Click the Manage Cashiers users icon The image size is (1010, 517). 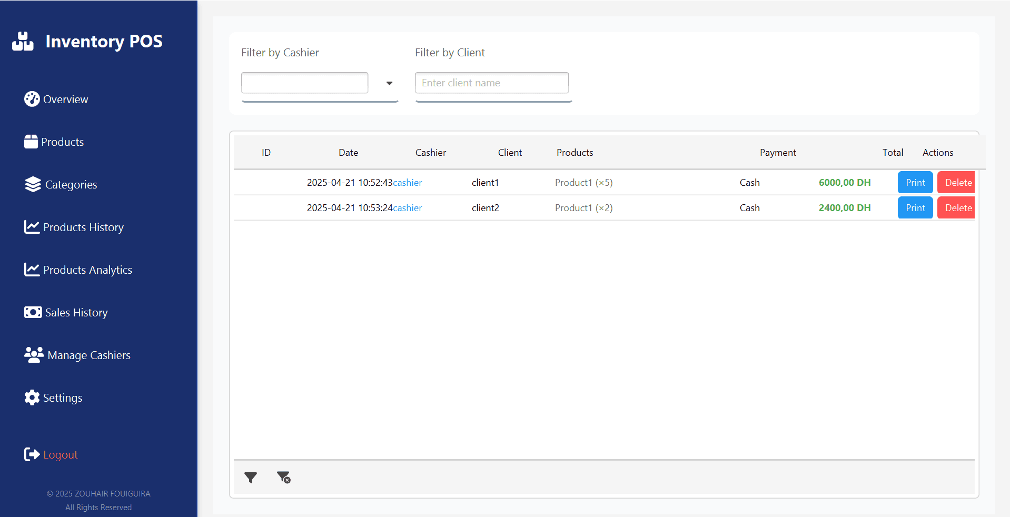tap(34, 355)
